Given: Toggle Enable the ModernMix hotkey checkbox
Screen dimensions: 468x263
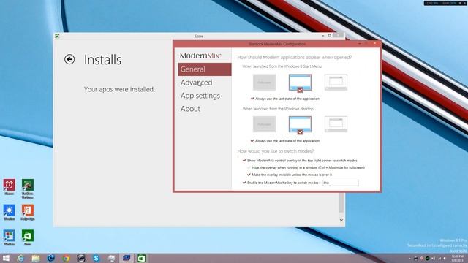Looking at the screenshot, I should [244, 183].
